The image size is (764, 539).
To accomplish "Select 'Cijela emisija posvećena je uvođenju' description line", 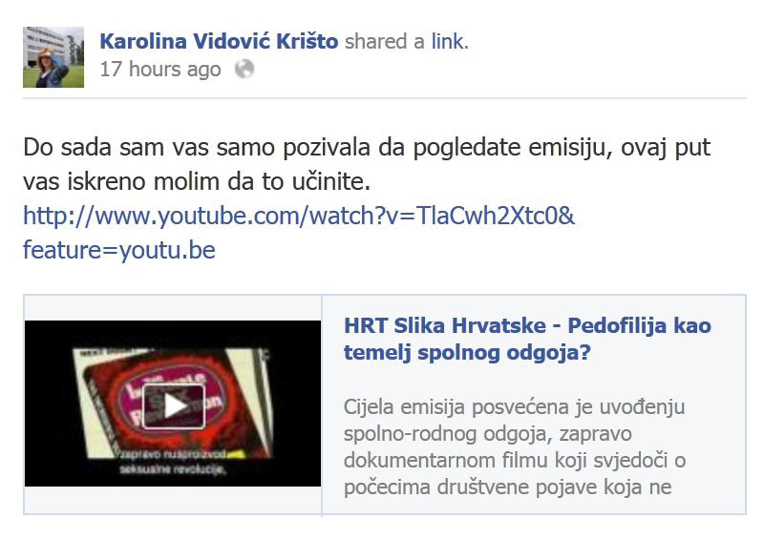I will click(514, 407).
